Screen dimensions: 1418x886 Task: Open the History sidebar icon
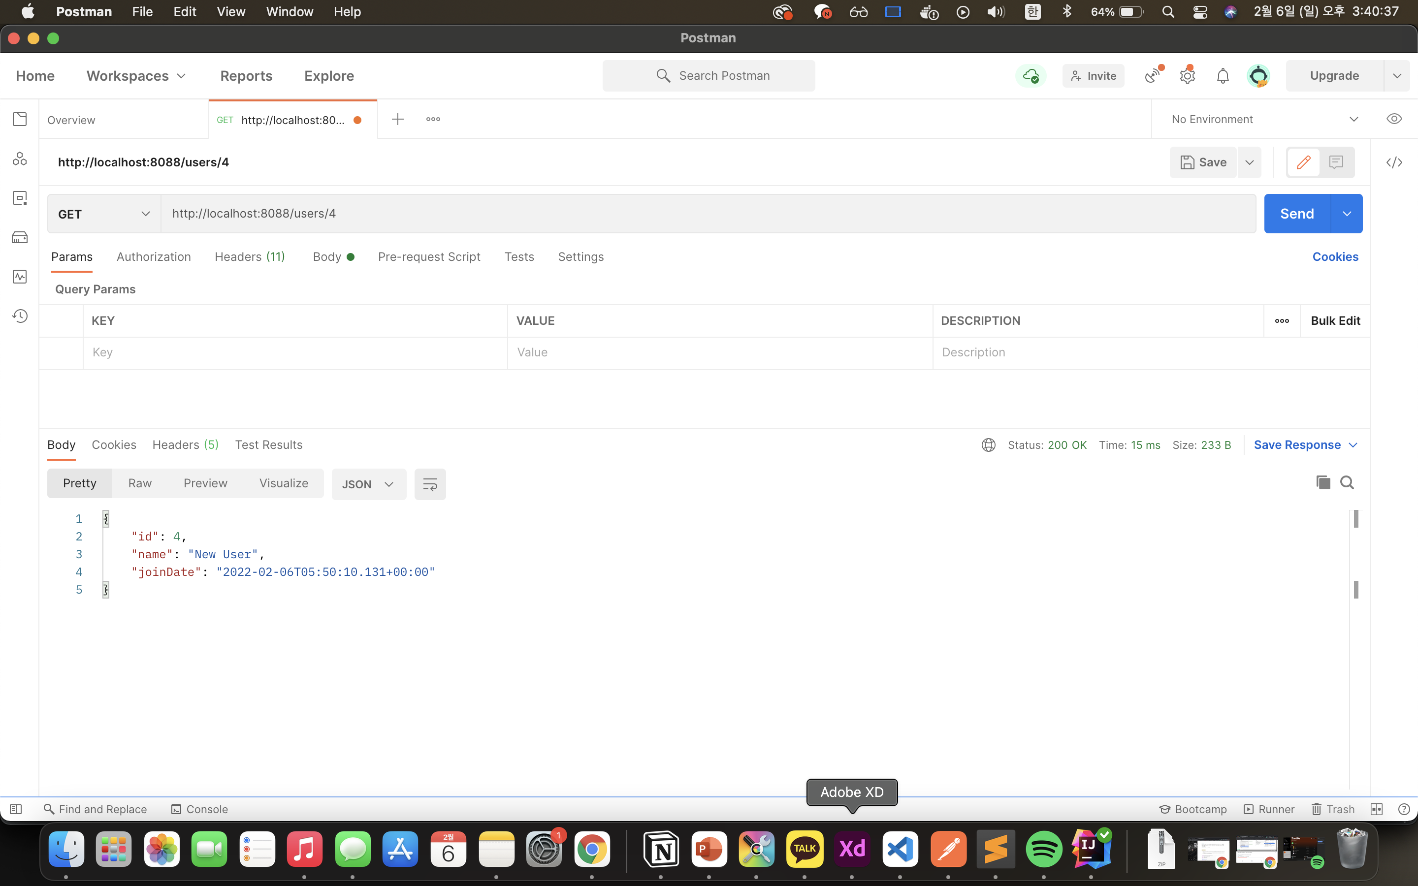coord(20,316)
